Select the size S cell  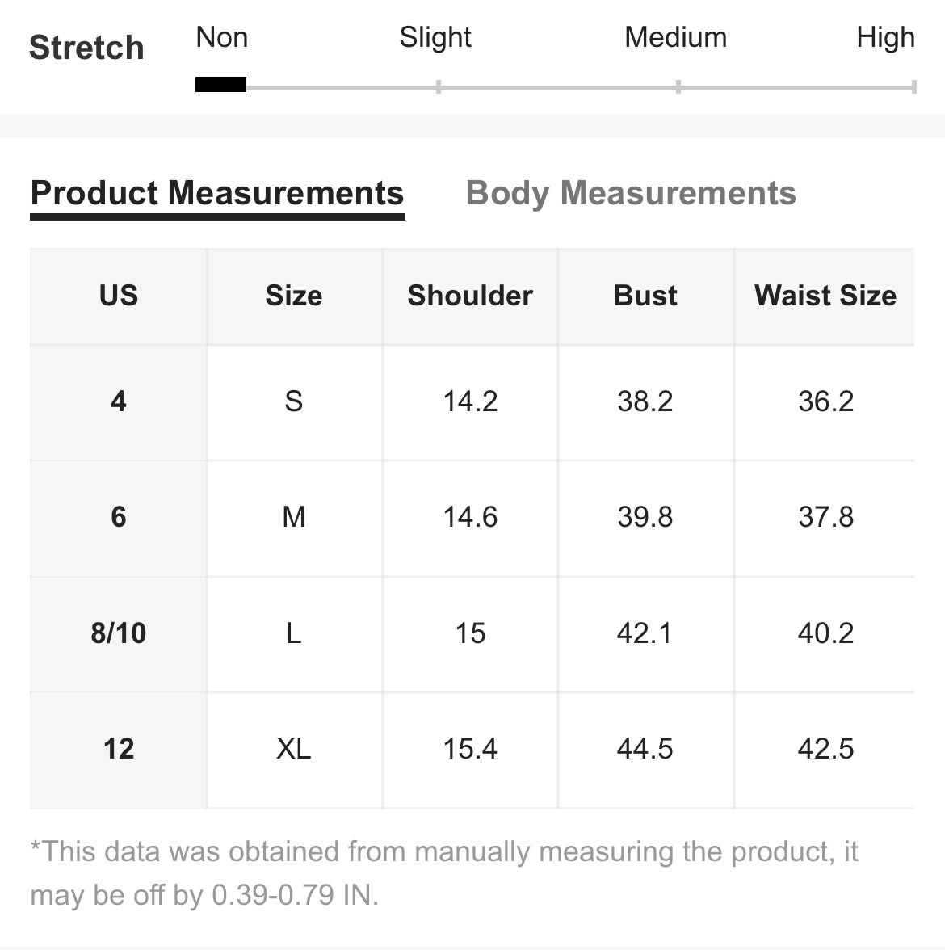(x=294, y=402)
